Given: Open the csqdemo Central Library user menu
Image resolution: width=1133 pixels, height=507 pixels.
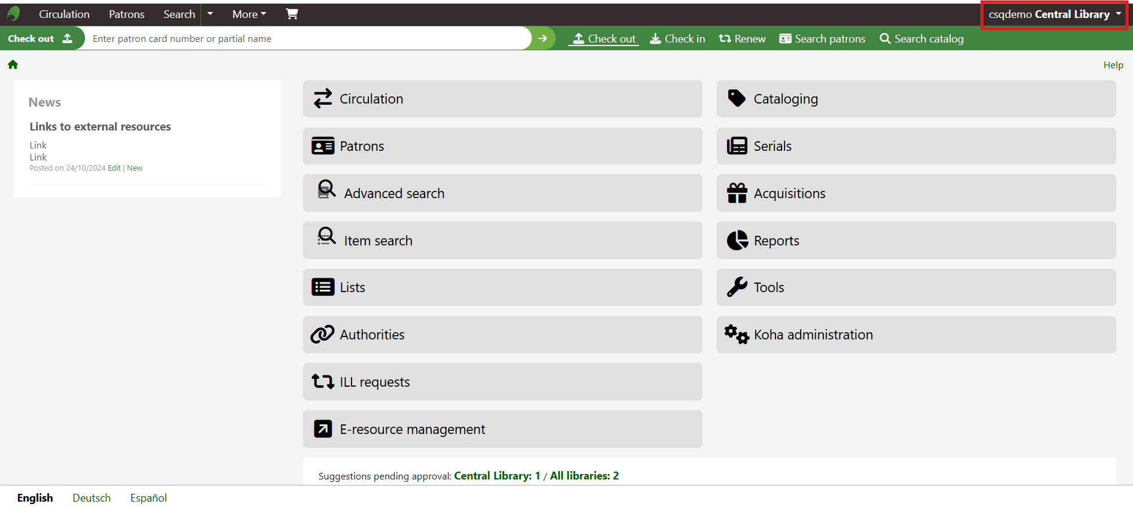Looking at the screenshot, I should coord(1055,14).
